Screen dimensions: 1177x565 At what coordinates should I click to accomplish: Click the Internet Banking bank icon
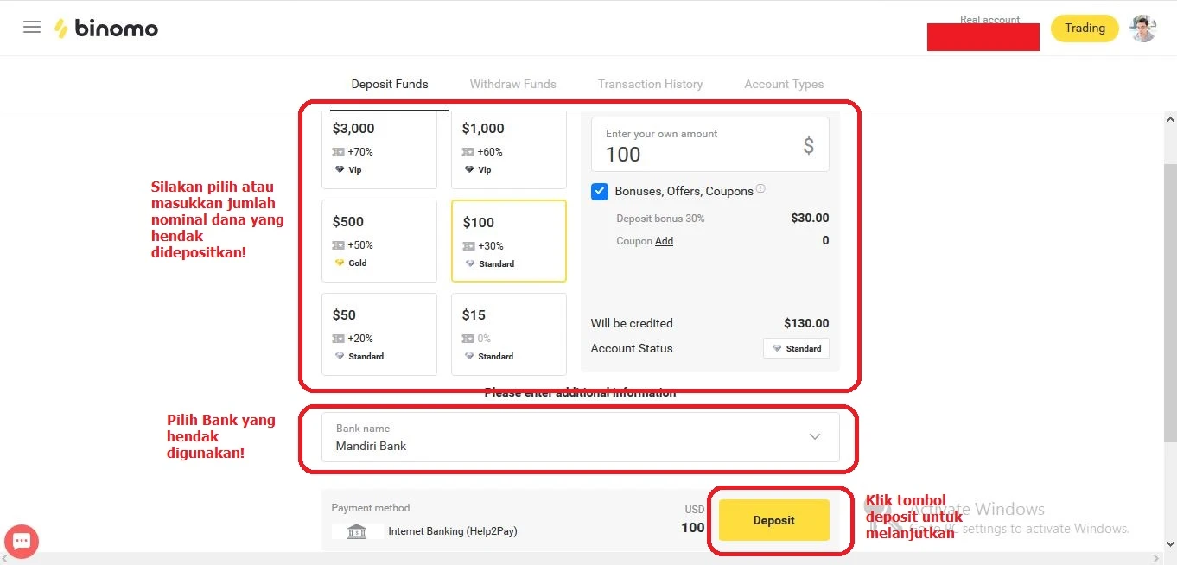point(357,531)
